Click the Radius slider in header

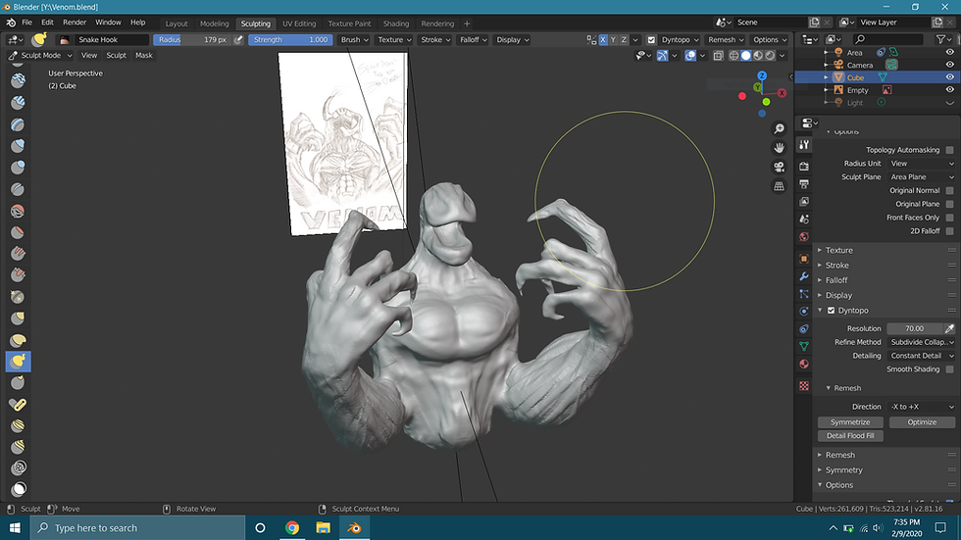[192, 40]
